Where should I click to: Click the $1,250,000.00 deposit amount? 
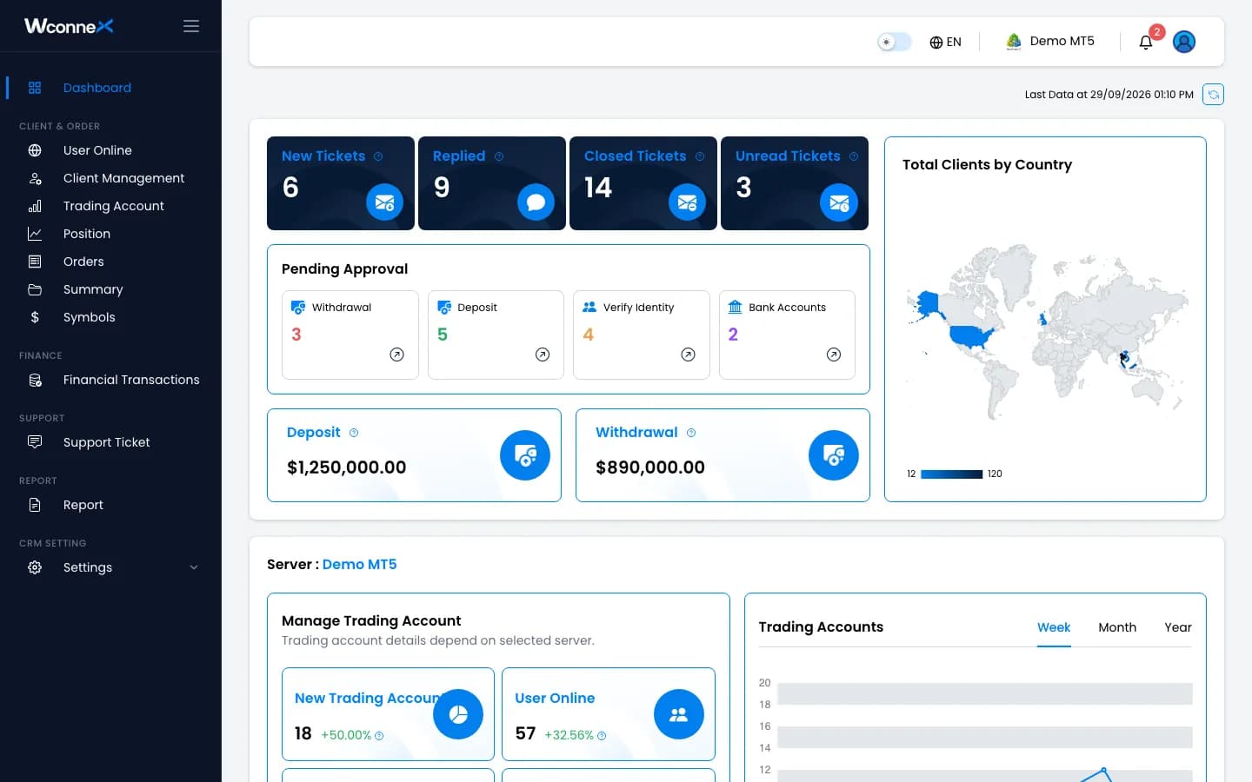click(x=346, y=467)
